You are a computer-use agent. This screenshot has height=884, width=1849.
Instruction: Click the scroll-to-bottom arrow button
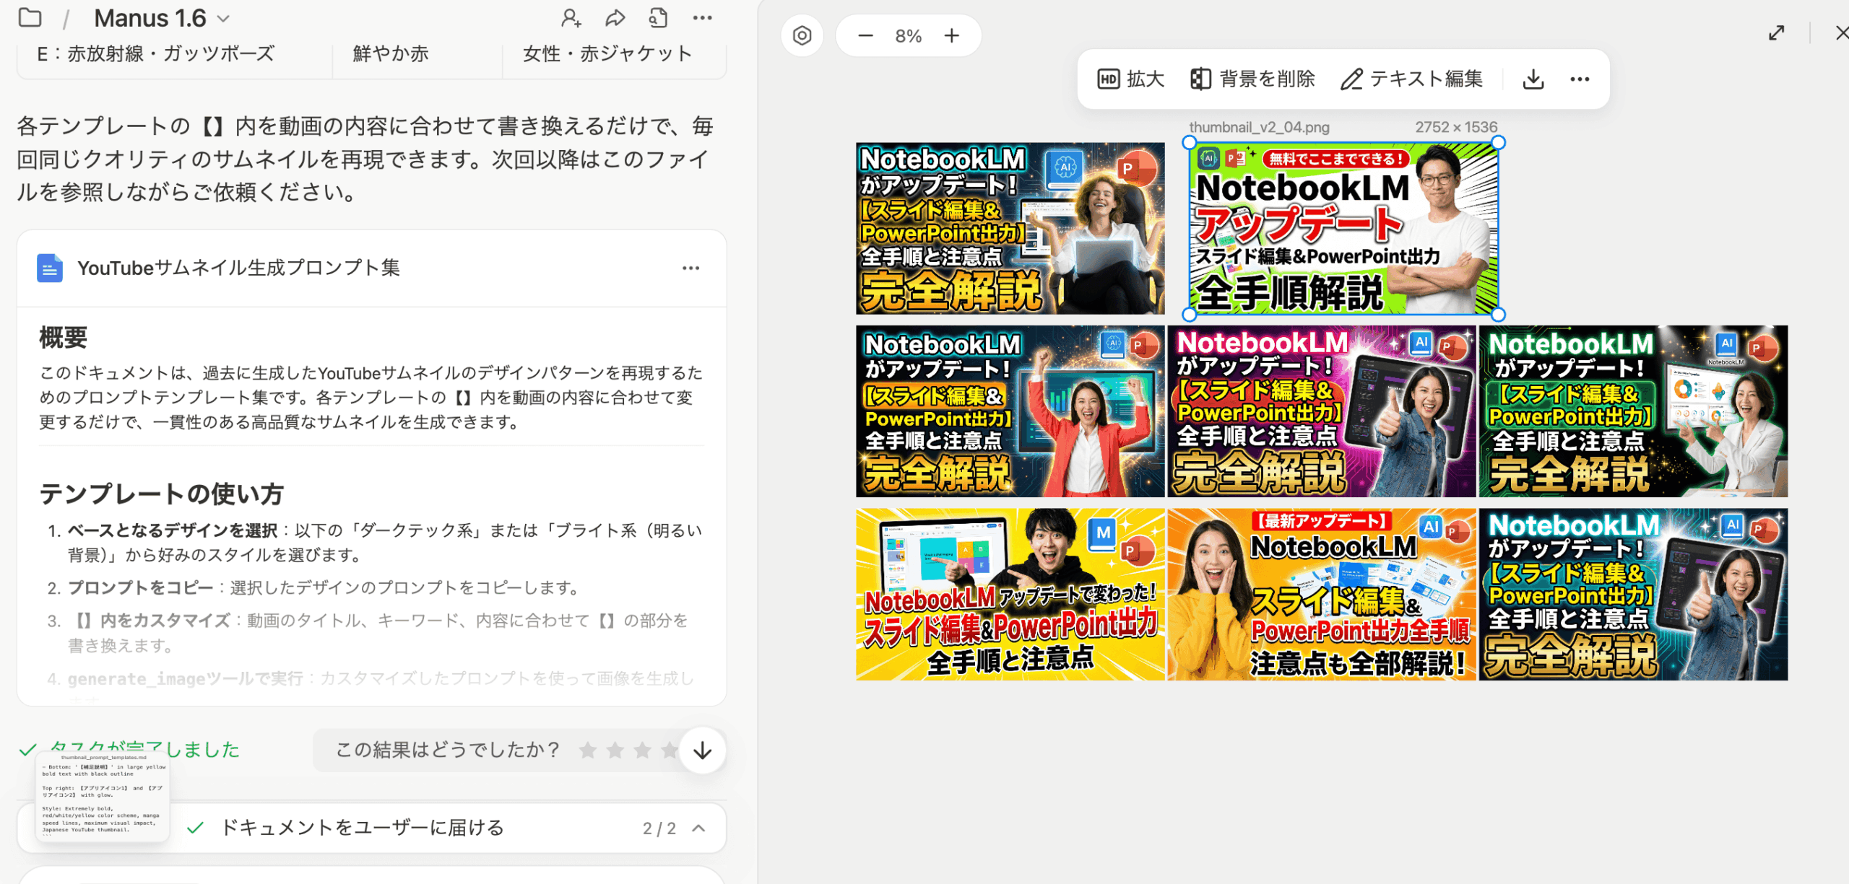[x=702, y=750]
